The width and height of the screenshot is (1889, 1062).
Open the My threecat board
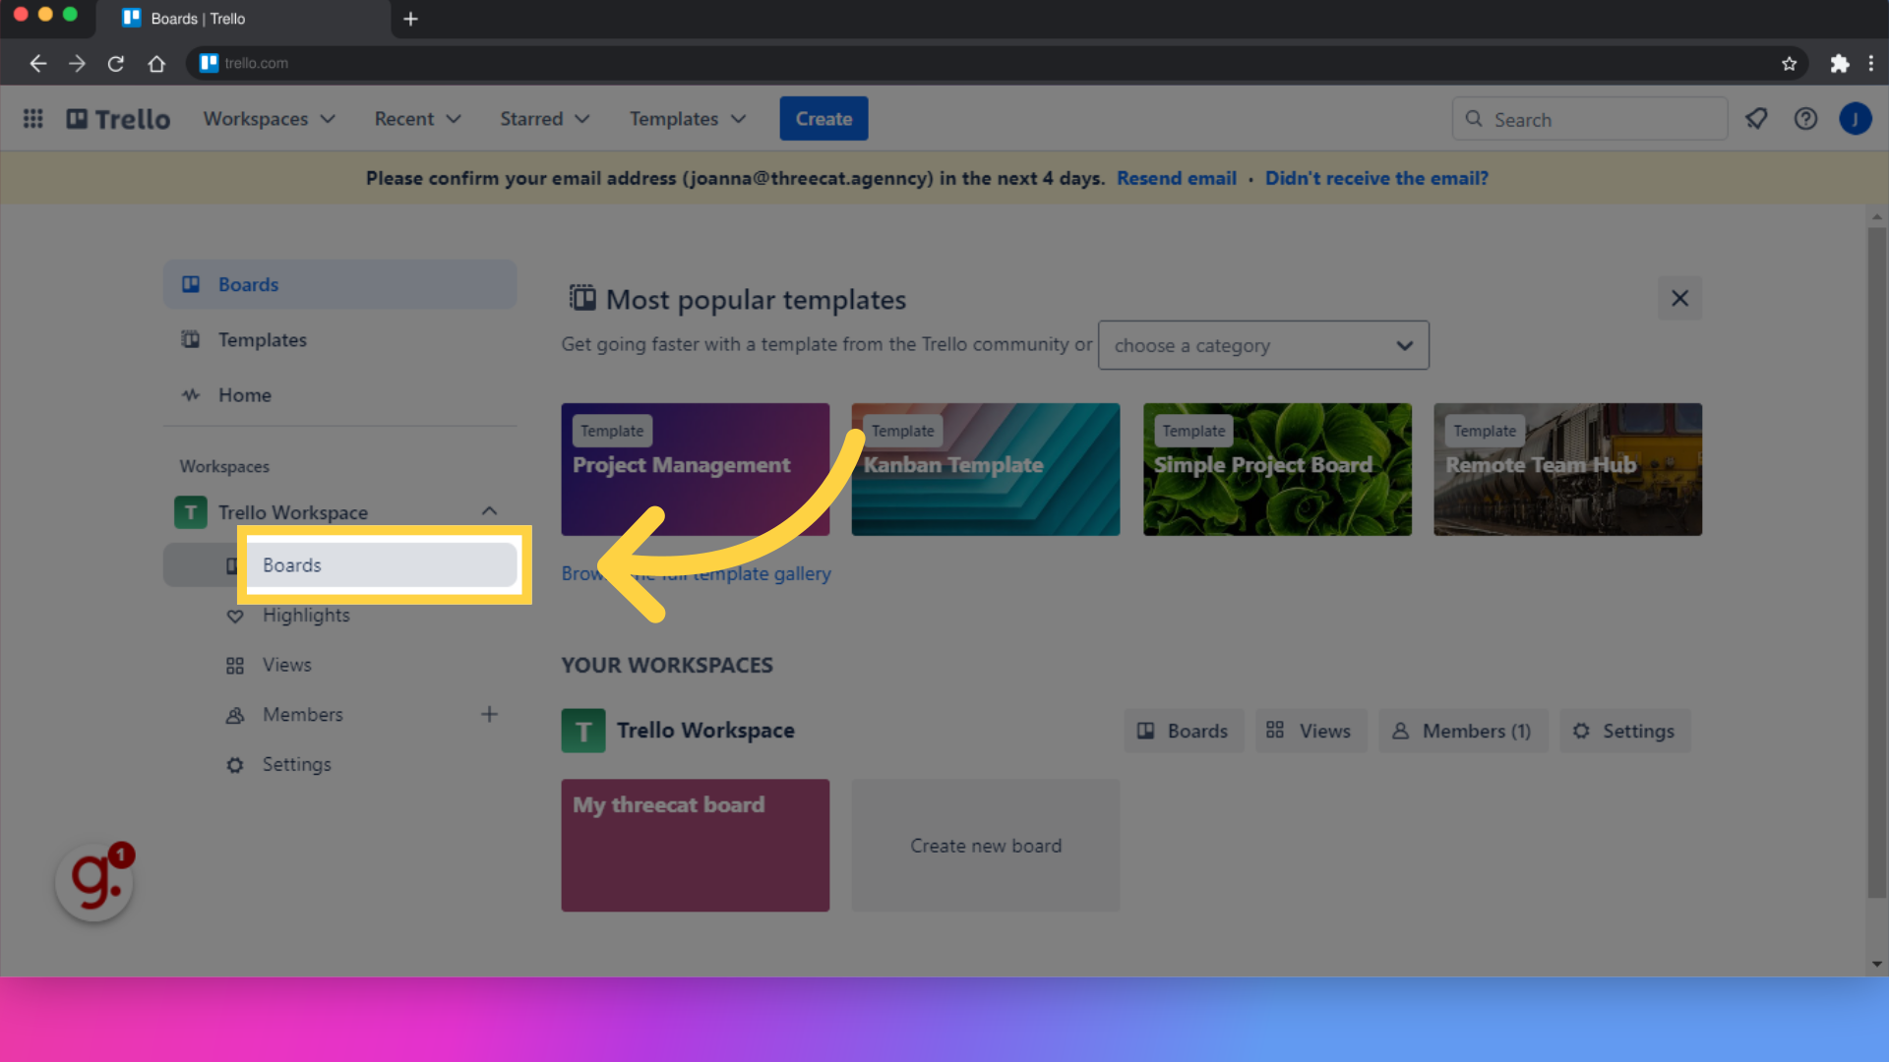click(x=695, y=845)
